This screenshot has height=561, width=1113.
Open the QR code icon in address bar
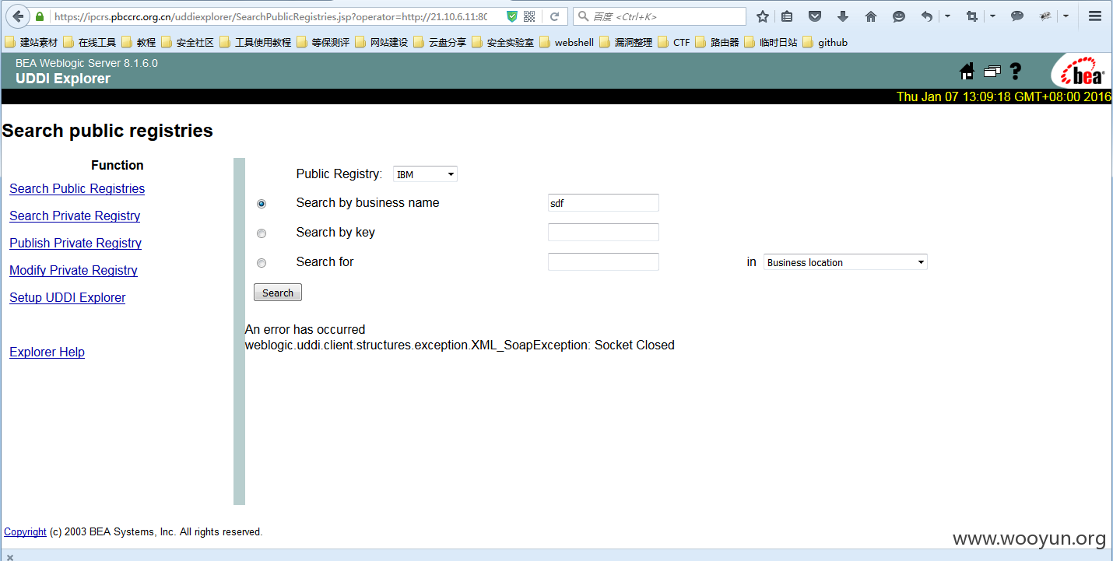click(x=529, y=16)
